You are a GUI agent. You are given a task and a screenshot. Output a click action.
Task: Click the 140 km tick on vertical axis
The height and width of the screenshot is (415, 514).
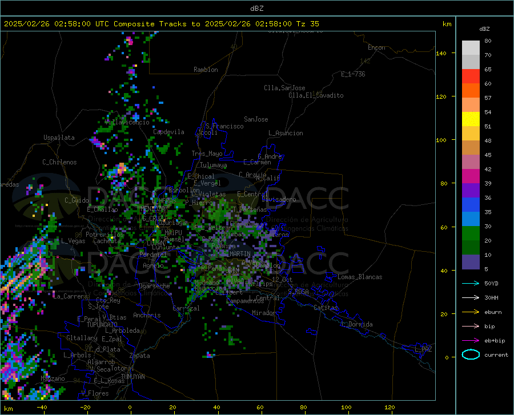click(441, 53)
